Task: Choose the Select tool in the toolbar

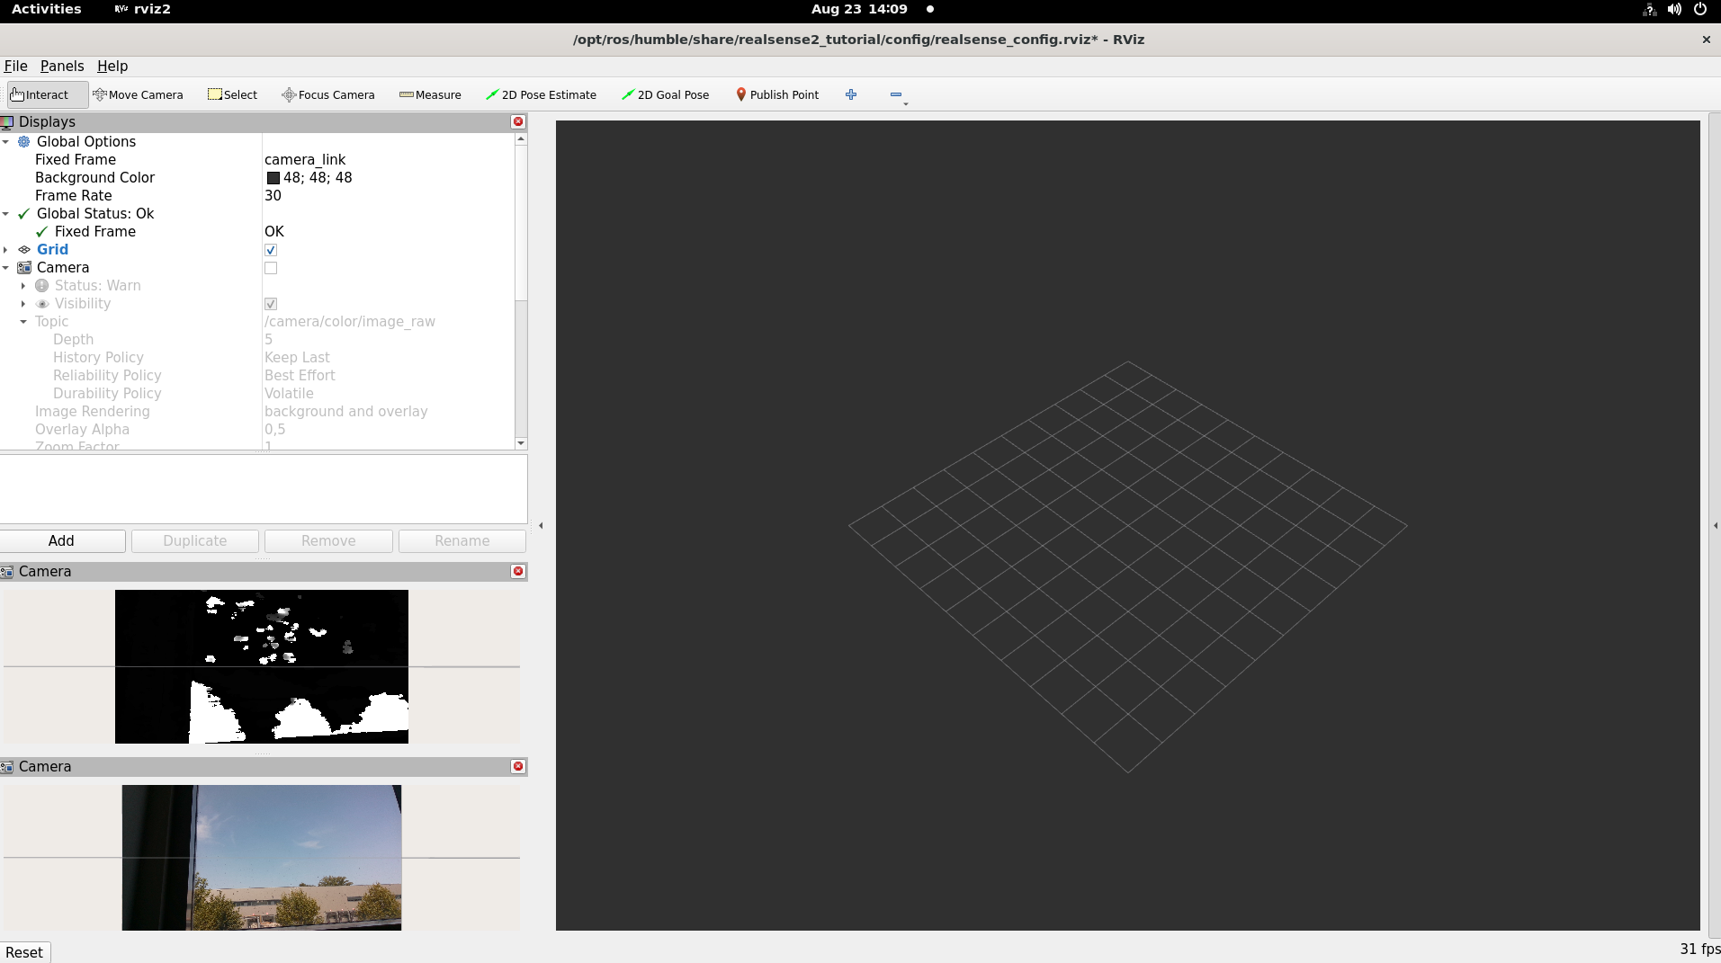Action: click(x=232, y=94)
